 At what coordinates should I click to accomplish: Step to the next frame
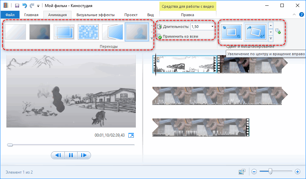tap(84, 155)
